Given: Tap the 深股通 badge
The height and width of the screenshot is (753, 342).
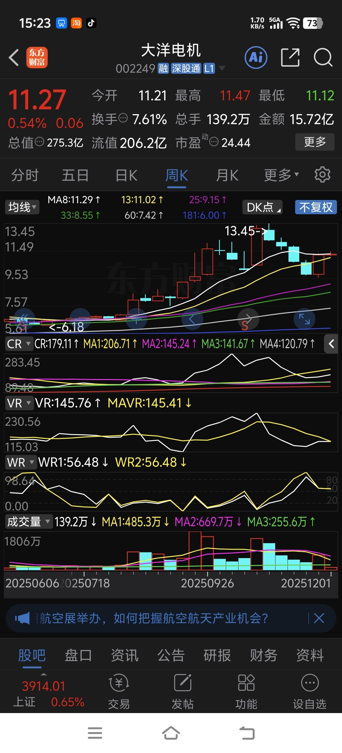Looking at the screenshot, I should 186,68.
